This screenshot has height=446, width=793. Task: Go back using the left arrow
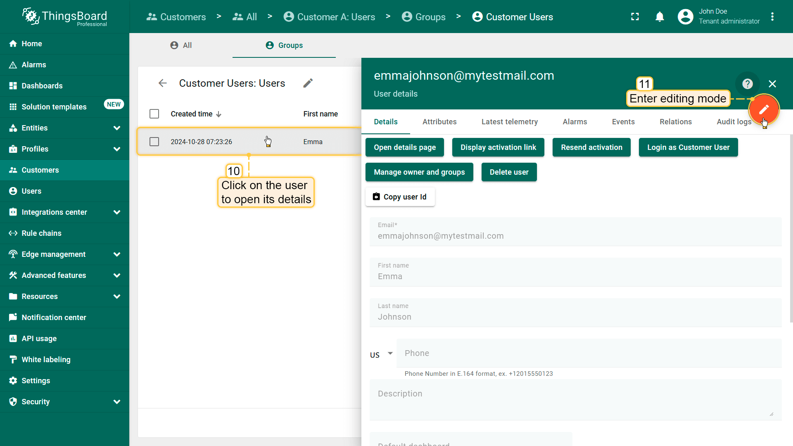[162, 83]
